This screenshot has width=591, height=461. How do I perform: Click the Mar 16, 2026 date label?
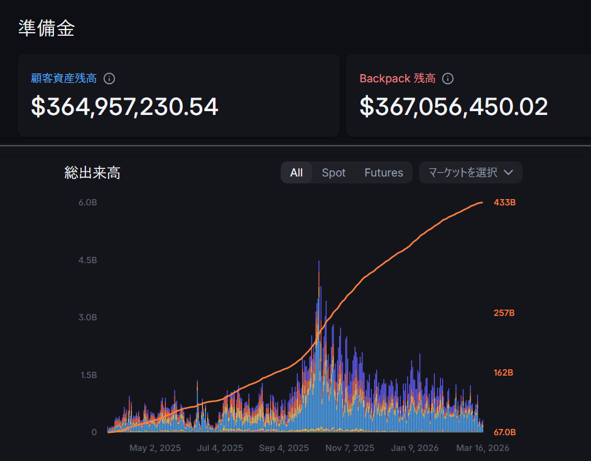click(481, 448)
